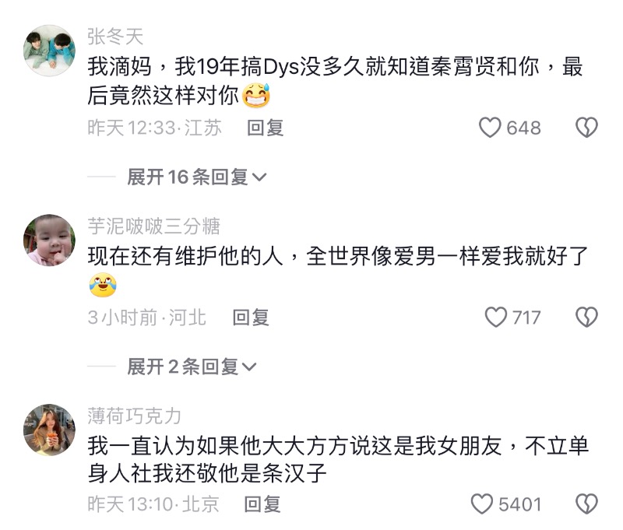This screenshot has width=623, height=530.
Task: Reply to 薄荷巧克力's comment
Action: (x=262, y=504)
